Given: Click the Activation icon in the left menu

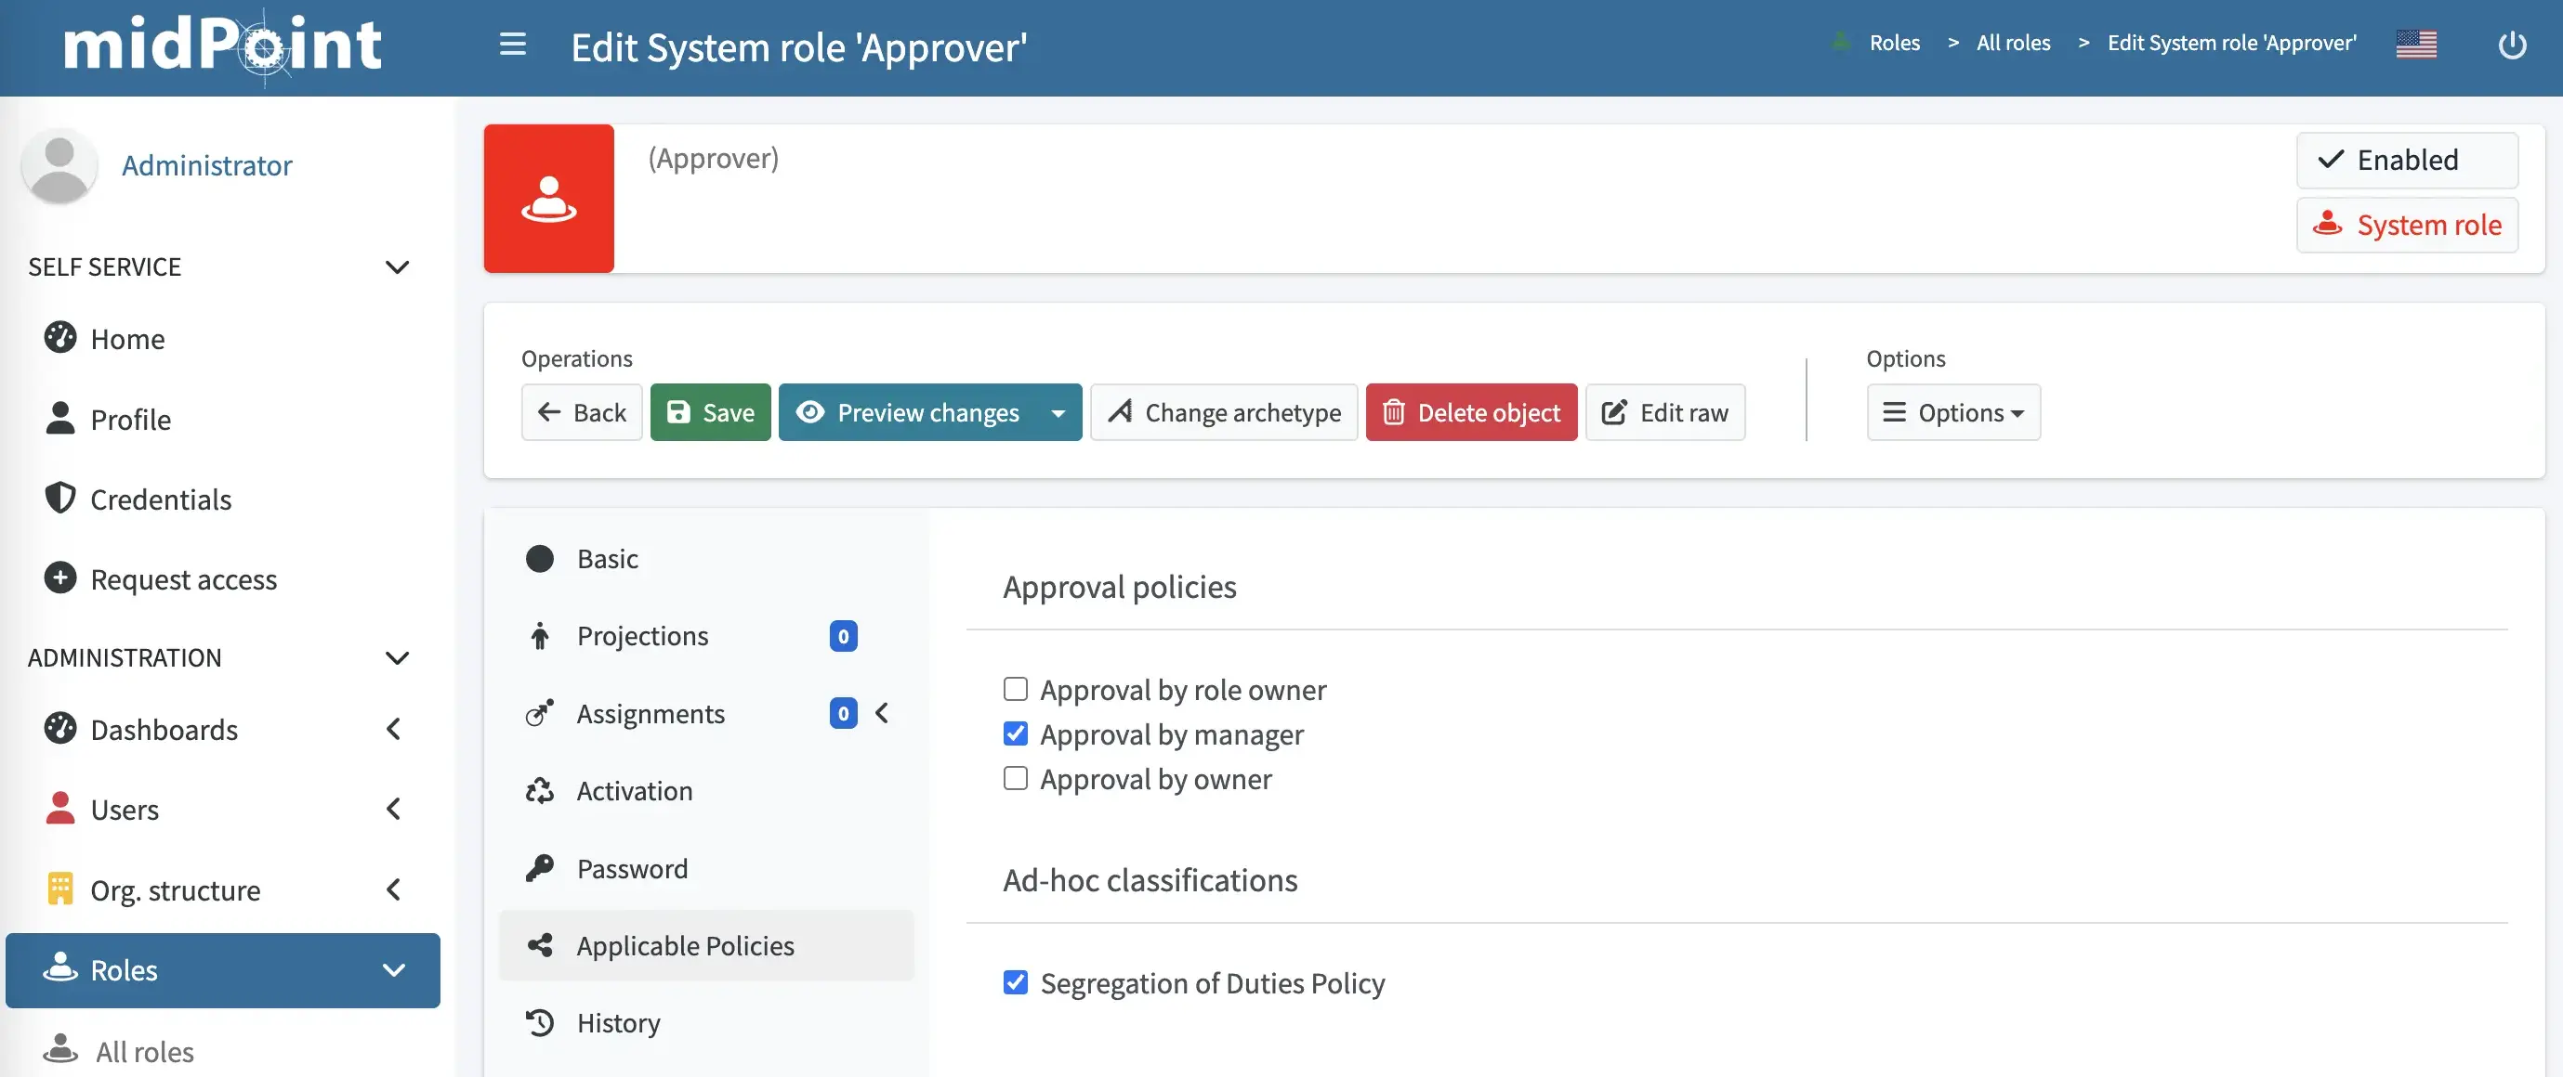Looking at the screenshot, I should tap(540, 791).
